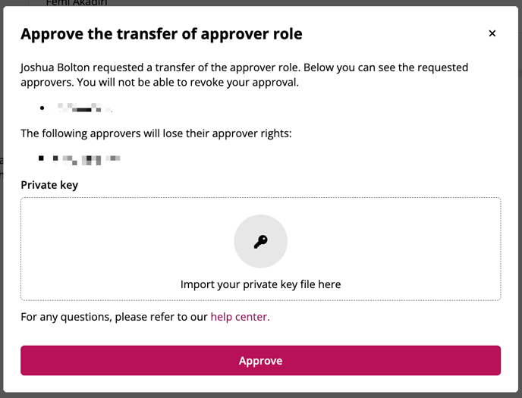
Task: Click the dashed private key drop zone
Action: [261, 249]
